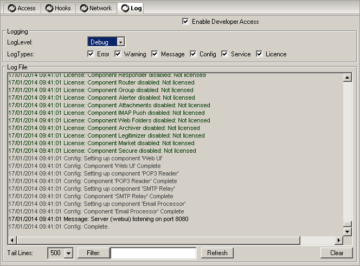Viewport: 360px width, 266px height.
Task: Toggle the Config log type checkbox
Action: point(194,54)
